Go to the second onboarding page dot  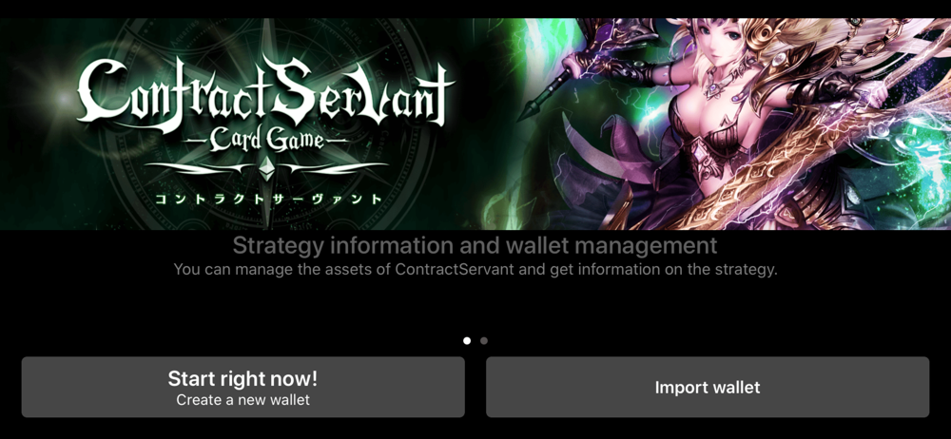pos(483,341)
